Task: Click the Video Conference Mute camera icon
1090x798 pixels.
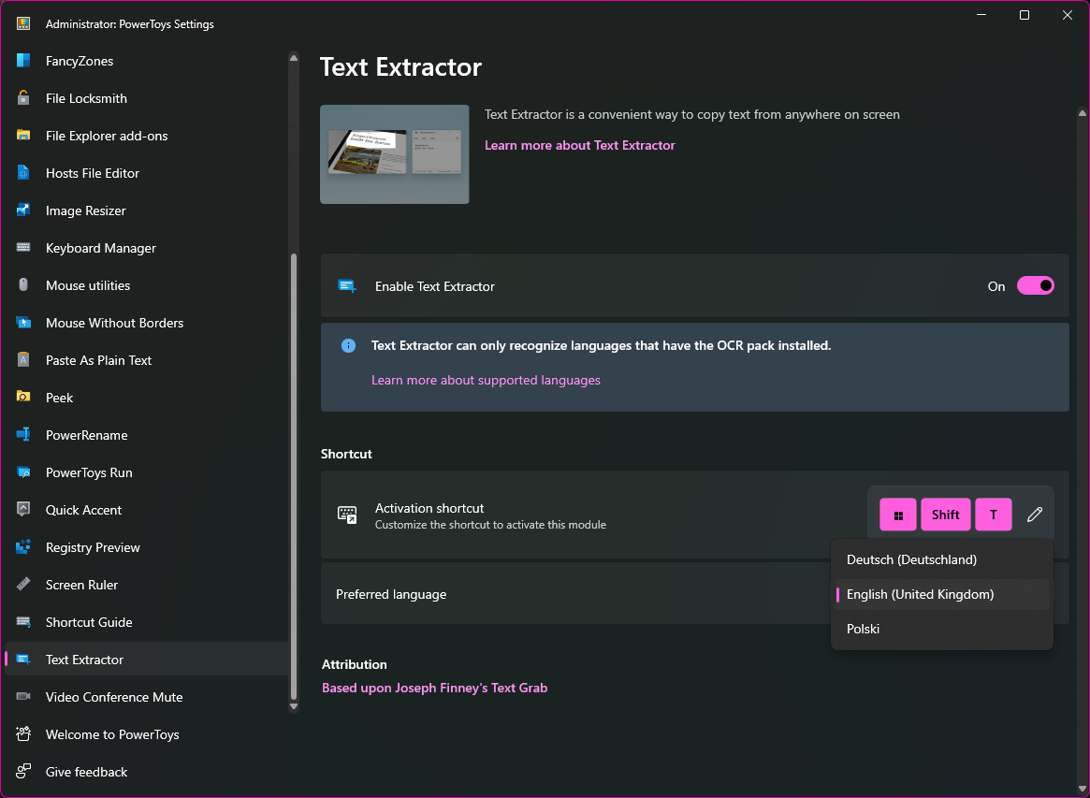Action: point(23,697)
